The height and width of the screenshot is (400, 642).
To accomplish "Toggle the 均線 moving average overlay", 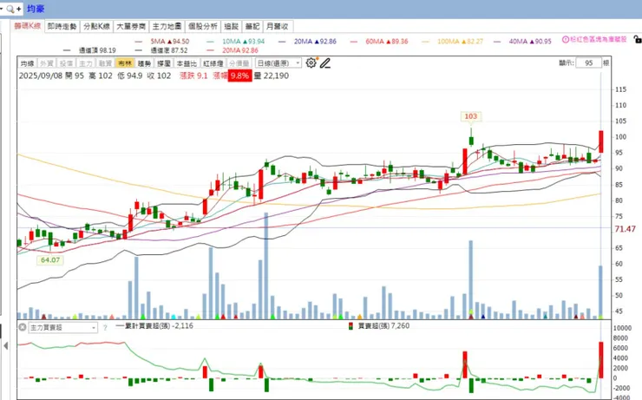I will [28, 63].
